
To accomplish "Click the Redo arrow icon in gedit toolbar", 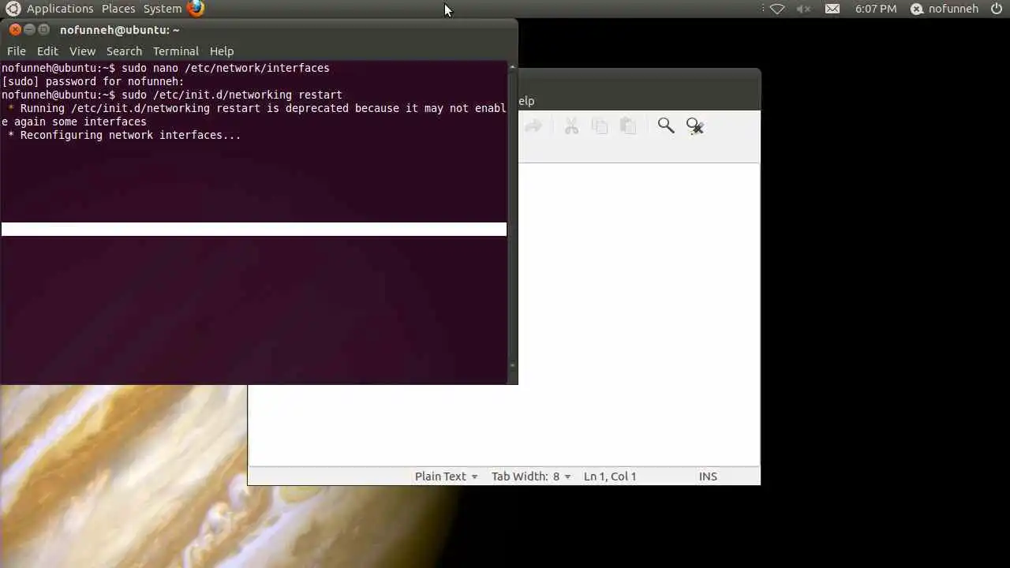I will coord(533,125).
